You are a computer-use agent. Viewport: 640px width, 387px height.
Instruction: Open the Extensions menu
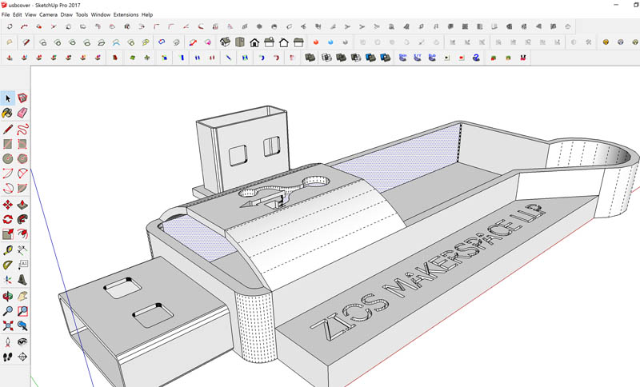click(126, 14)
